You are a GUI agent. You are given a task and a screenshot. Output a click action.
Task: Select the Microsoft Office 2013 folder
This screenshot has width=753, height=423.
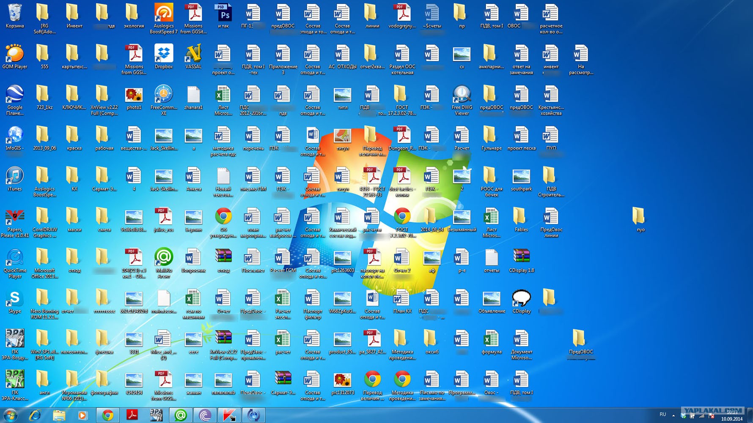[x=44, y=263]
